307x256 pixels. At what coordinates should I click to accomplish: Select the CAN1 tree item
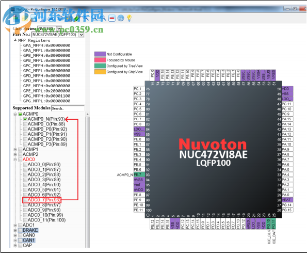coord(28,241)
